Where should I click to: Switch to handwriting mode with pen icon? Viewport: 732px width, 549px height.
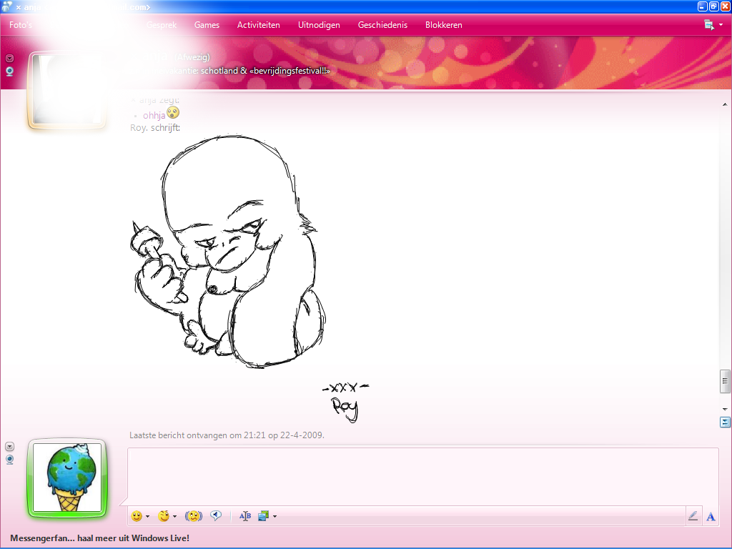pyautogui.click(x=692, y=515)
